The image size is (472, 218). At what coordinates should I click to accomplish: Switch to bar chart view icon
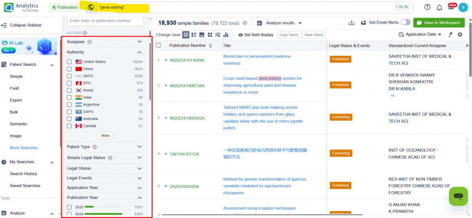coord(225,35)
